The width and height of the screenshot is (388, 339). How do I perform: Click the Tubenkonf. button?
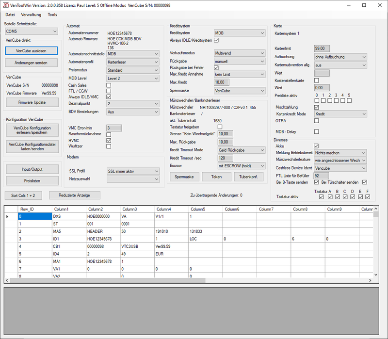(249, 177)
